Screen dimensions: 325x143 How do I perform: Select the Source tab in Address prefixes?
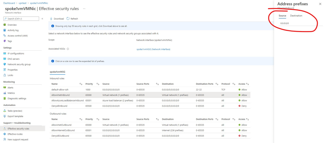coord(282,16)
